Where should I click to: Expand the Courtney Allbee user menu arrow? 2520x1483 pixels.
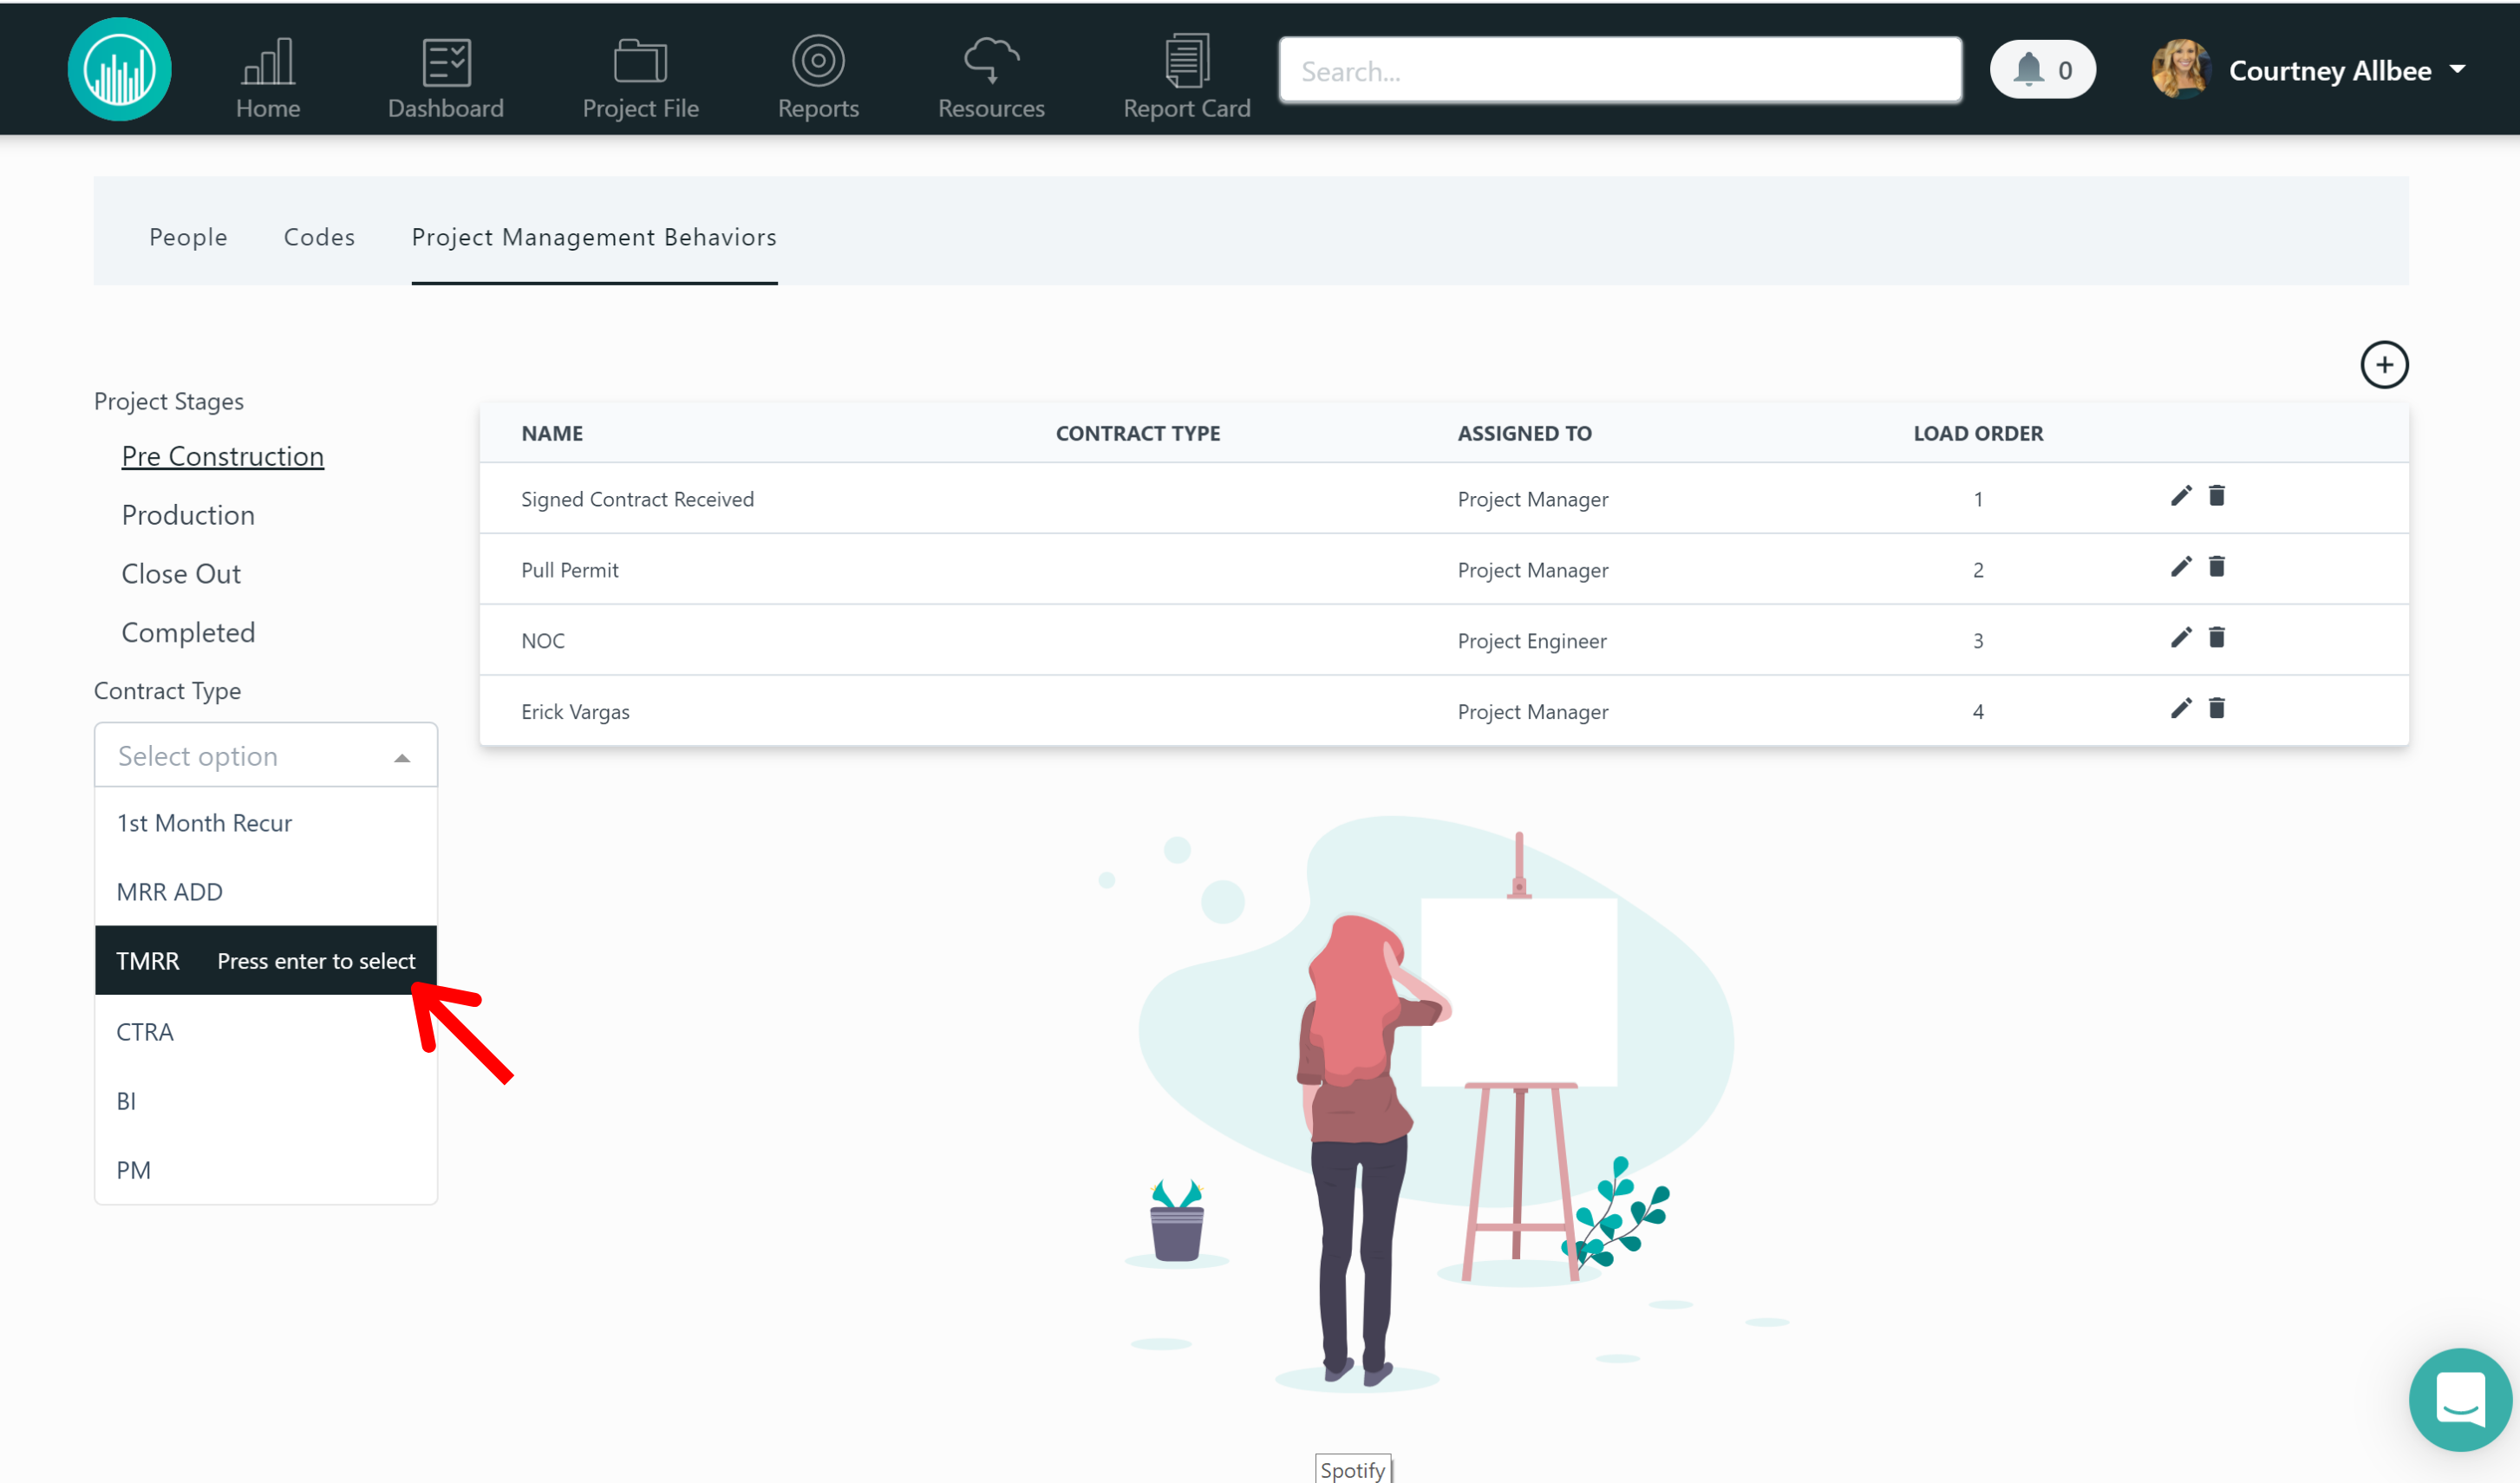click(2457, 70)
